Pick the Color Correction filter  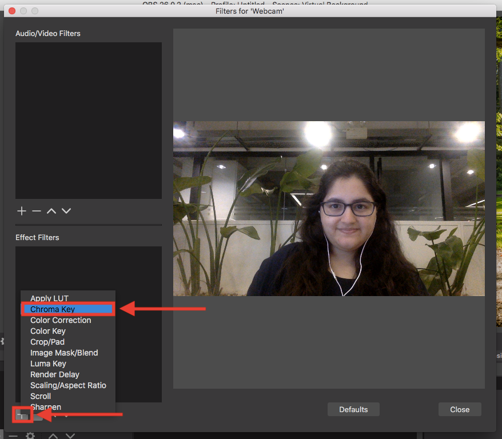[x=61, y=320]
